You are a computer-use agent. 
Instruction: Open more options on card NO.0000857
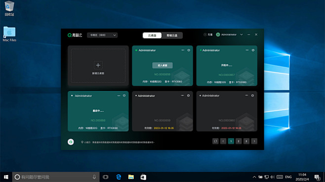pos(247,50)
